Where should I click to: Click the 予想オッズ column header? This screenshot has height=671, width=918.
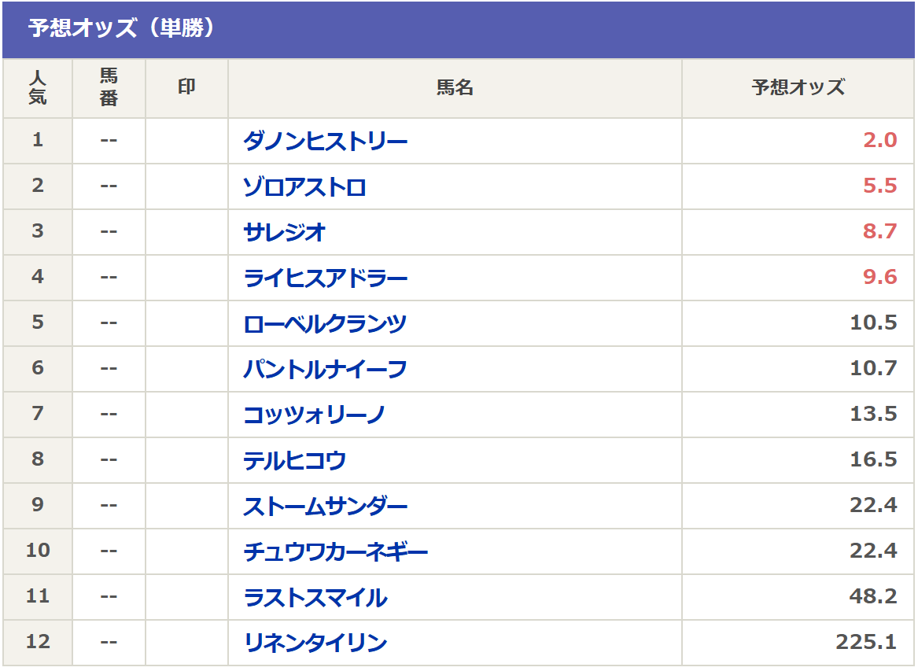click(798, 88)
